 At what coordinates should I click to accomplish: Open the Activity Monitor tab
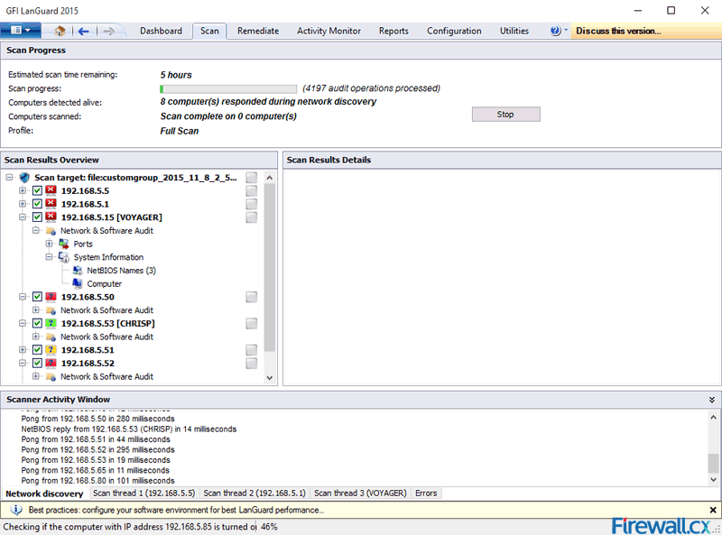tap(329, 31)
